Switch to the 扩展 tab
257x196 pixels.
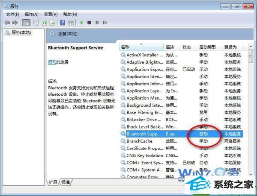(x=53, y=182)
